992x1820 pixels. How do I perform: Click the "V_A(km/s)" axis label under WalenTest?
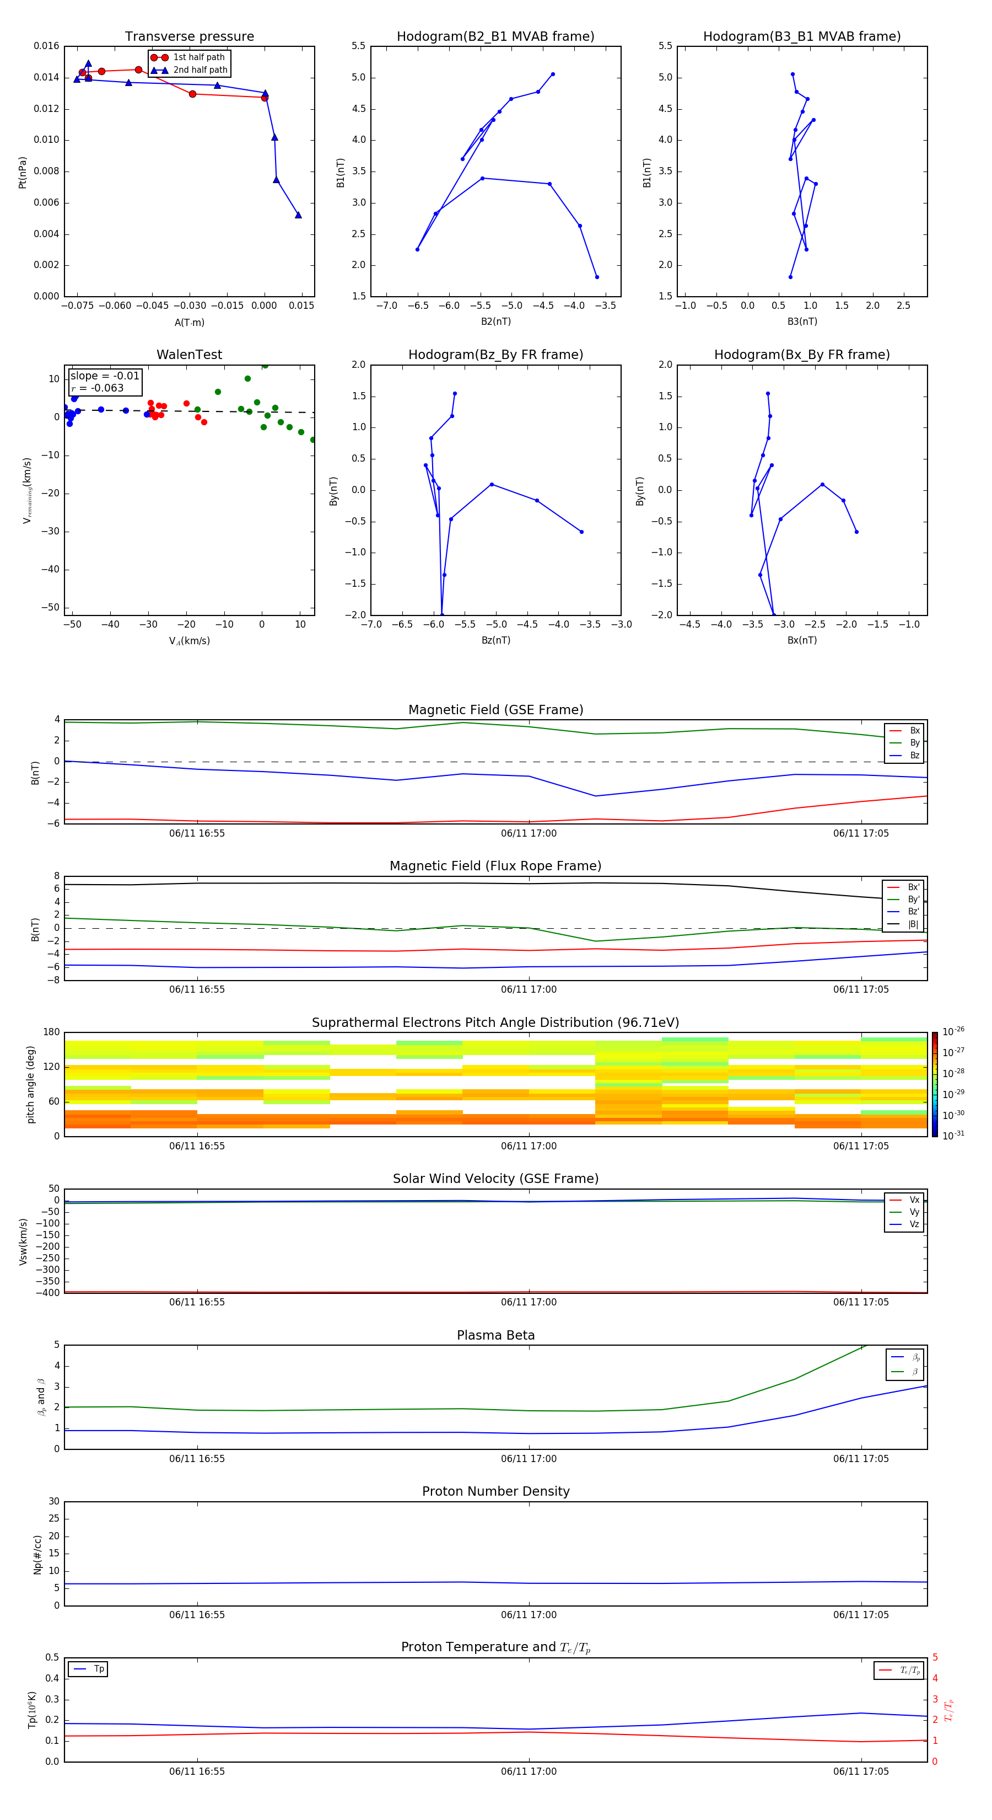189,641
